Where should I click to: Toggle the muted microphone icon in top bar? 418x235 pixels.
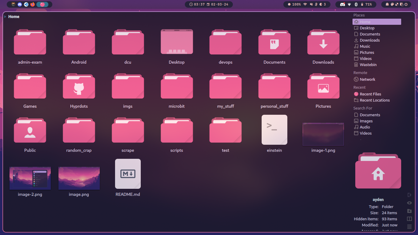(316, 4)
